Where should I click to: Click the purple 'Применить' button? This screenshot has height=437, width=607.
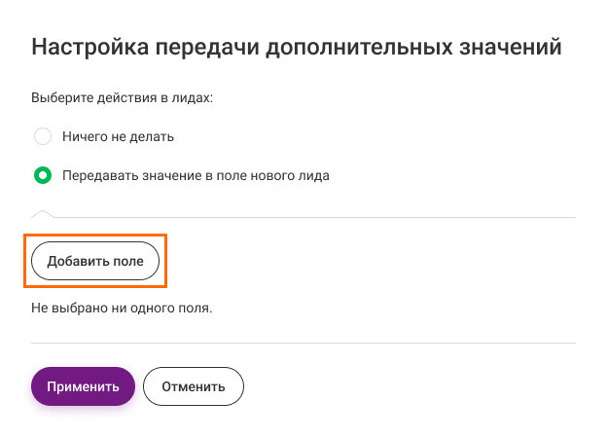coord(83,386)
